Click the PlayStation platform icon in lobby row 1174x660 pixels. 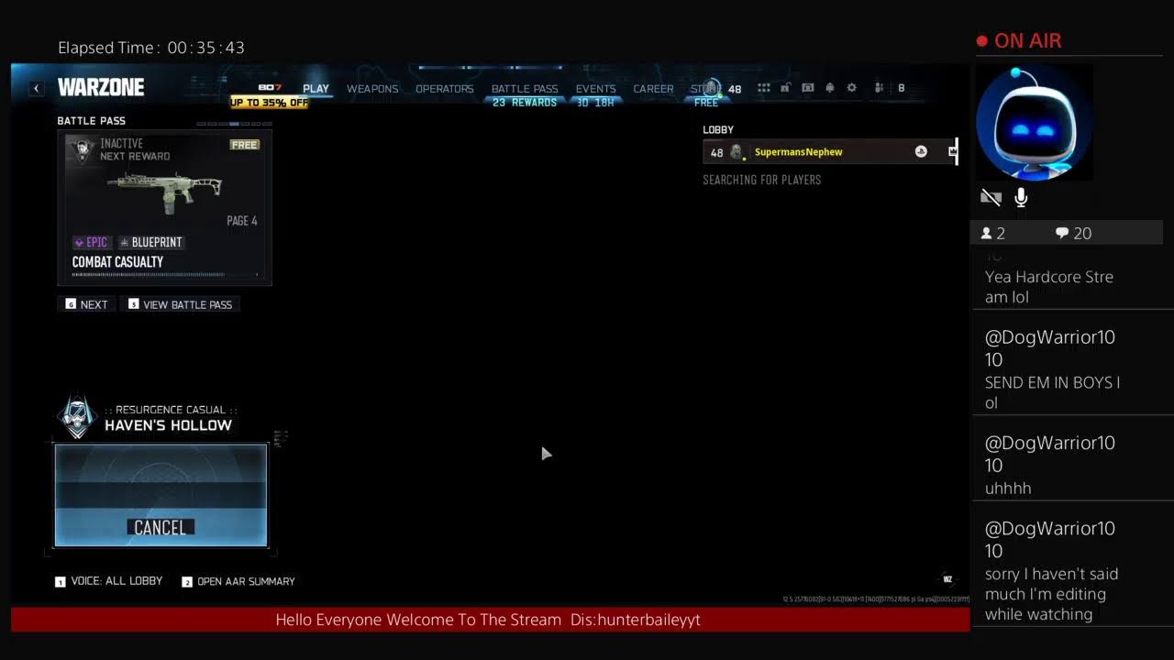tap(921, 152)
